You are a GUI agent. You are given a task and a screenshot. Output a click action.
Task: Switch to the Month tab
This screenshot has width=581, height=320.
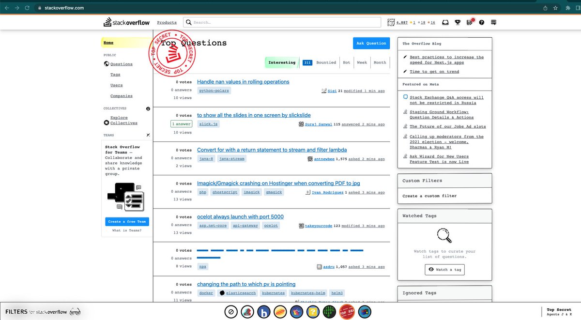click(x=380, y=62)
